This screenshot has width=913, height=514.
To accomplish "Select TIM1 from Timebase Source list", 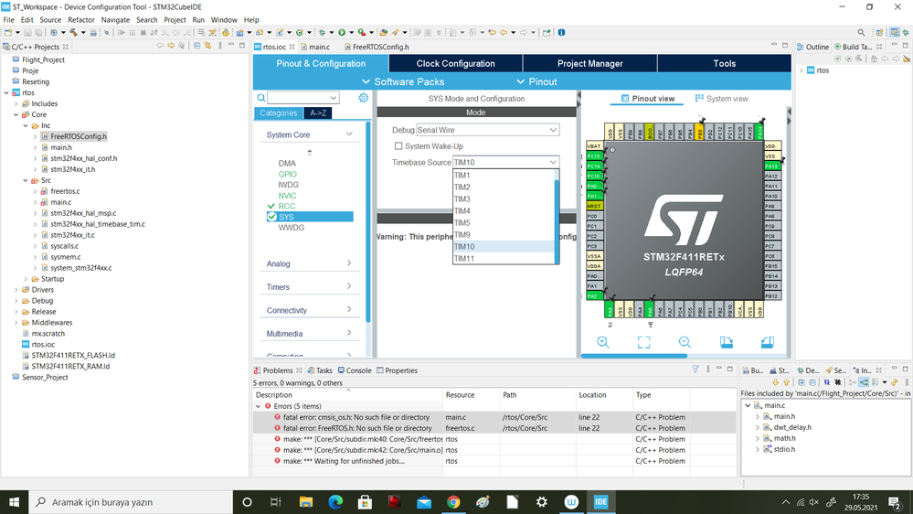I will tap(504, 175).
